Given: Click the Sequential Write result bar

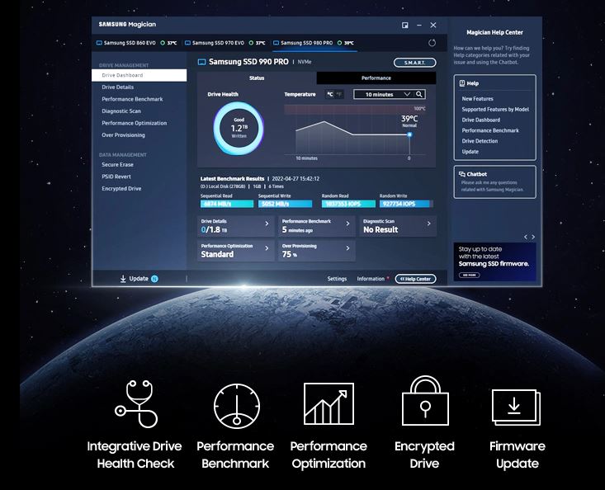Looking at the screenshot, I should click(x=285, y=204).
